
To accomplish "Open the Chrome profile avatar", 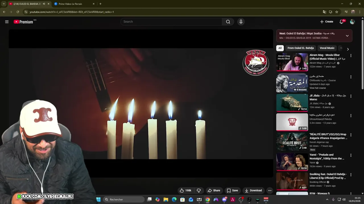I will coord(353,12).
